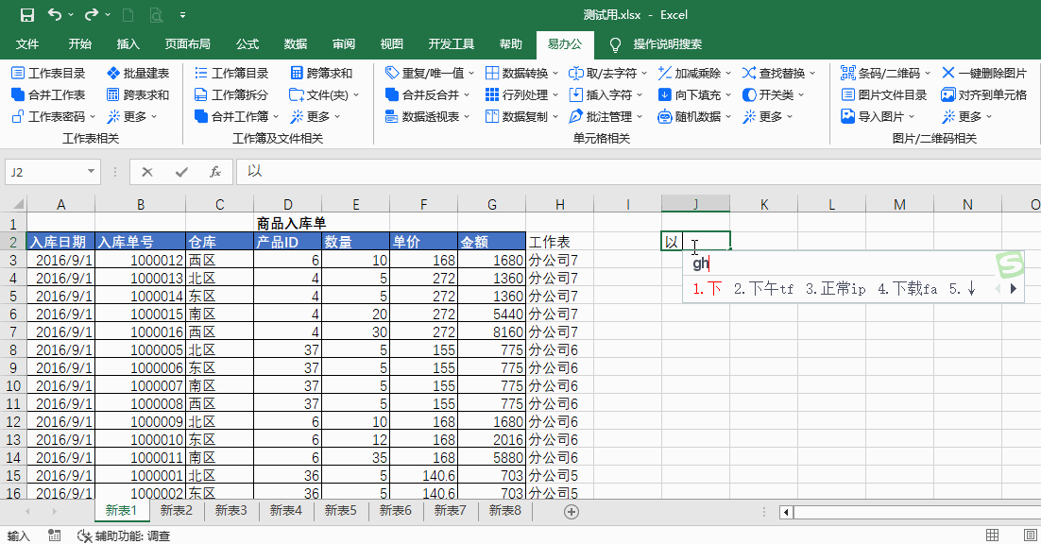Click inside the formula bar input

(x=638, y=172)
